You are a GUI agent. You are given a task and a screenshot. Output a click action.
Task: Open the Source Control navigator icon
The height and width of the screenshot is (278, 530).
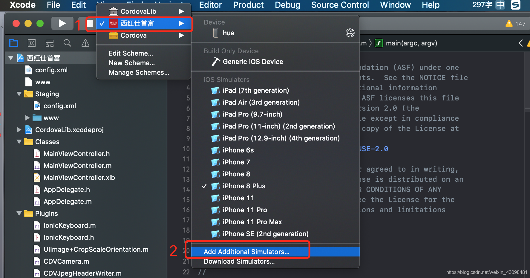32,43
